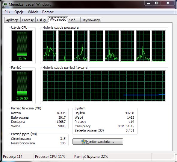Switch to the Usługi tab
177x162 pixels.
pyautogui.click(x=42, y=20)
